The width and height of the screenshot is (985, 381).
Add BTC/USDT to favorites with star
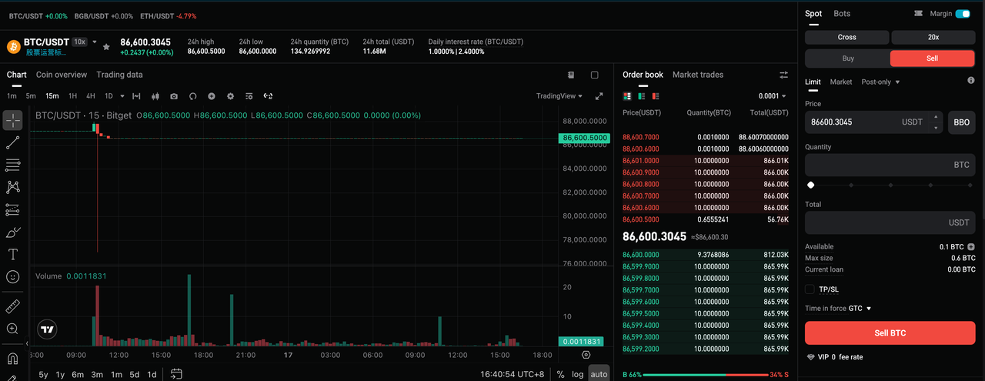coord(106,47)
